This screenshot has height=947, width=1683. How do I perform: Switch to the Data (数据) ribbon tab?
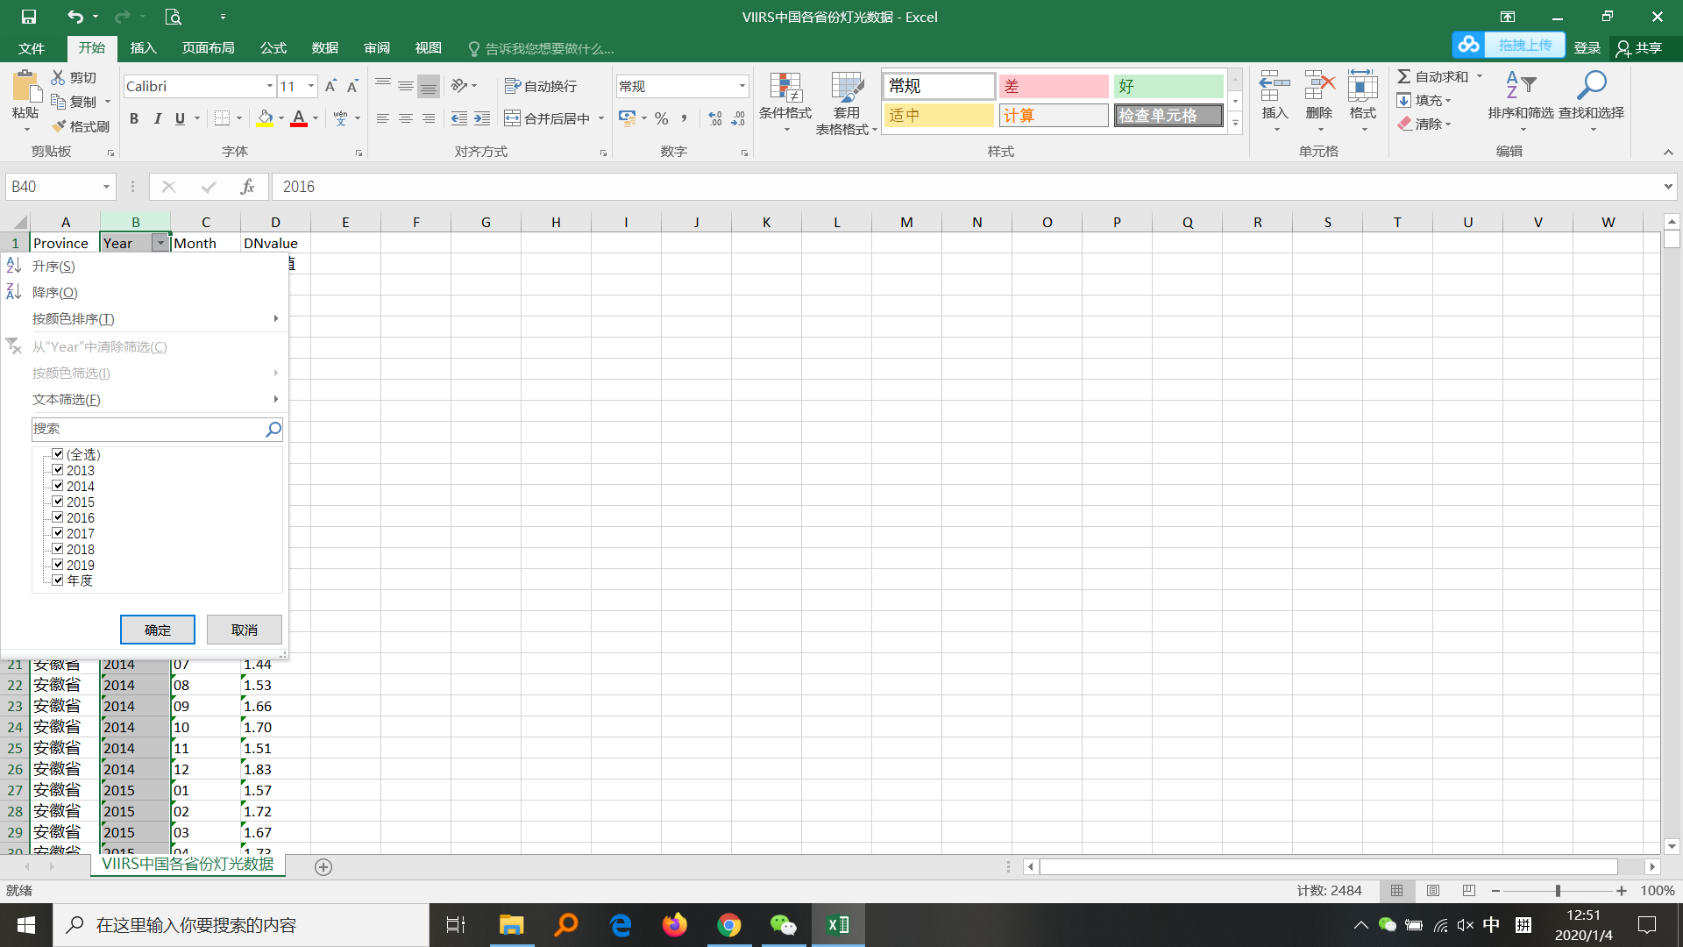pos(324,48)
